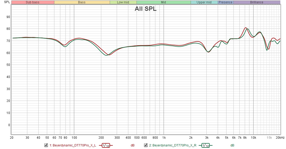Click the Presence frequency band
The image size is (286, 149).
(226, 2)
